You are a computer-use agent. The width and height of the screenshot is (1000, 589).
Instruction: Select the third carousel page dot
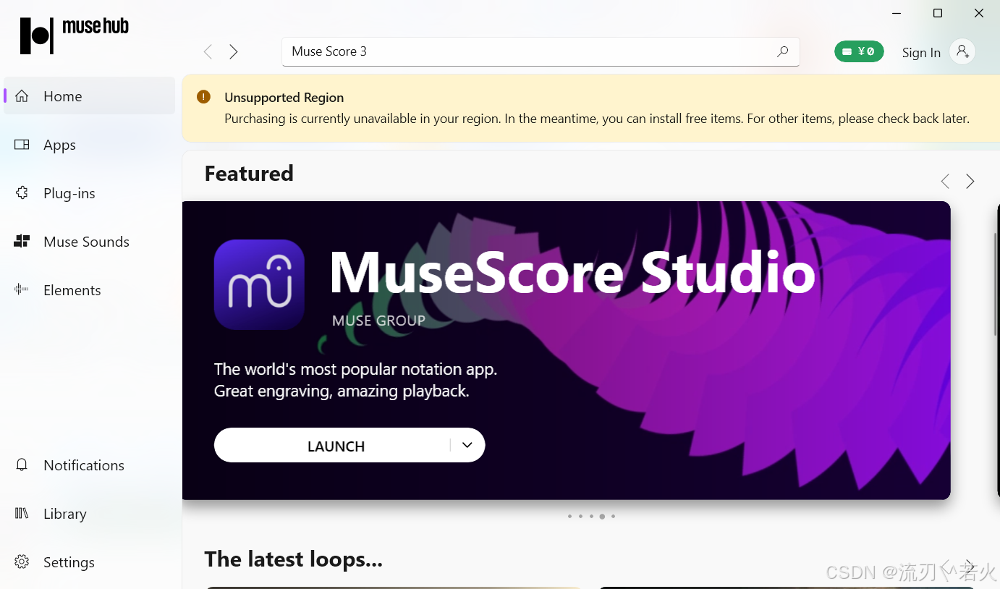591,517
